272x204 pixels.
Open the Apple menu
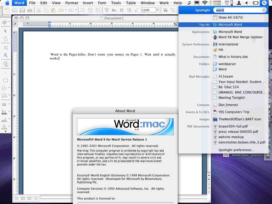[7, 3]
